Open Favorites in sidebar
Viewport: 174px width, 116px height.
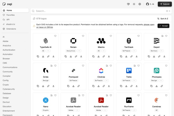(x=15, y=15)
